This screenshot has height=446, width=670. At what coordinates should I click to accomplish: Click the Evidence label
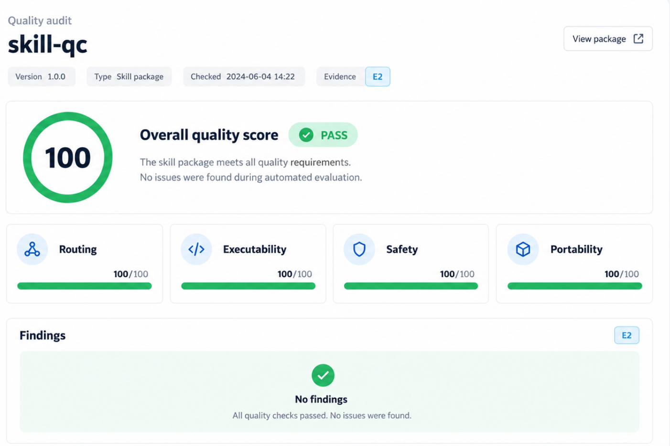point(340,76)
